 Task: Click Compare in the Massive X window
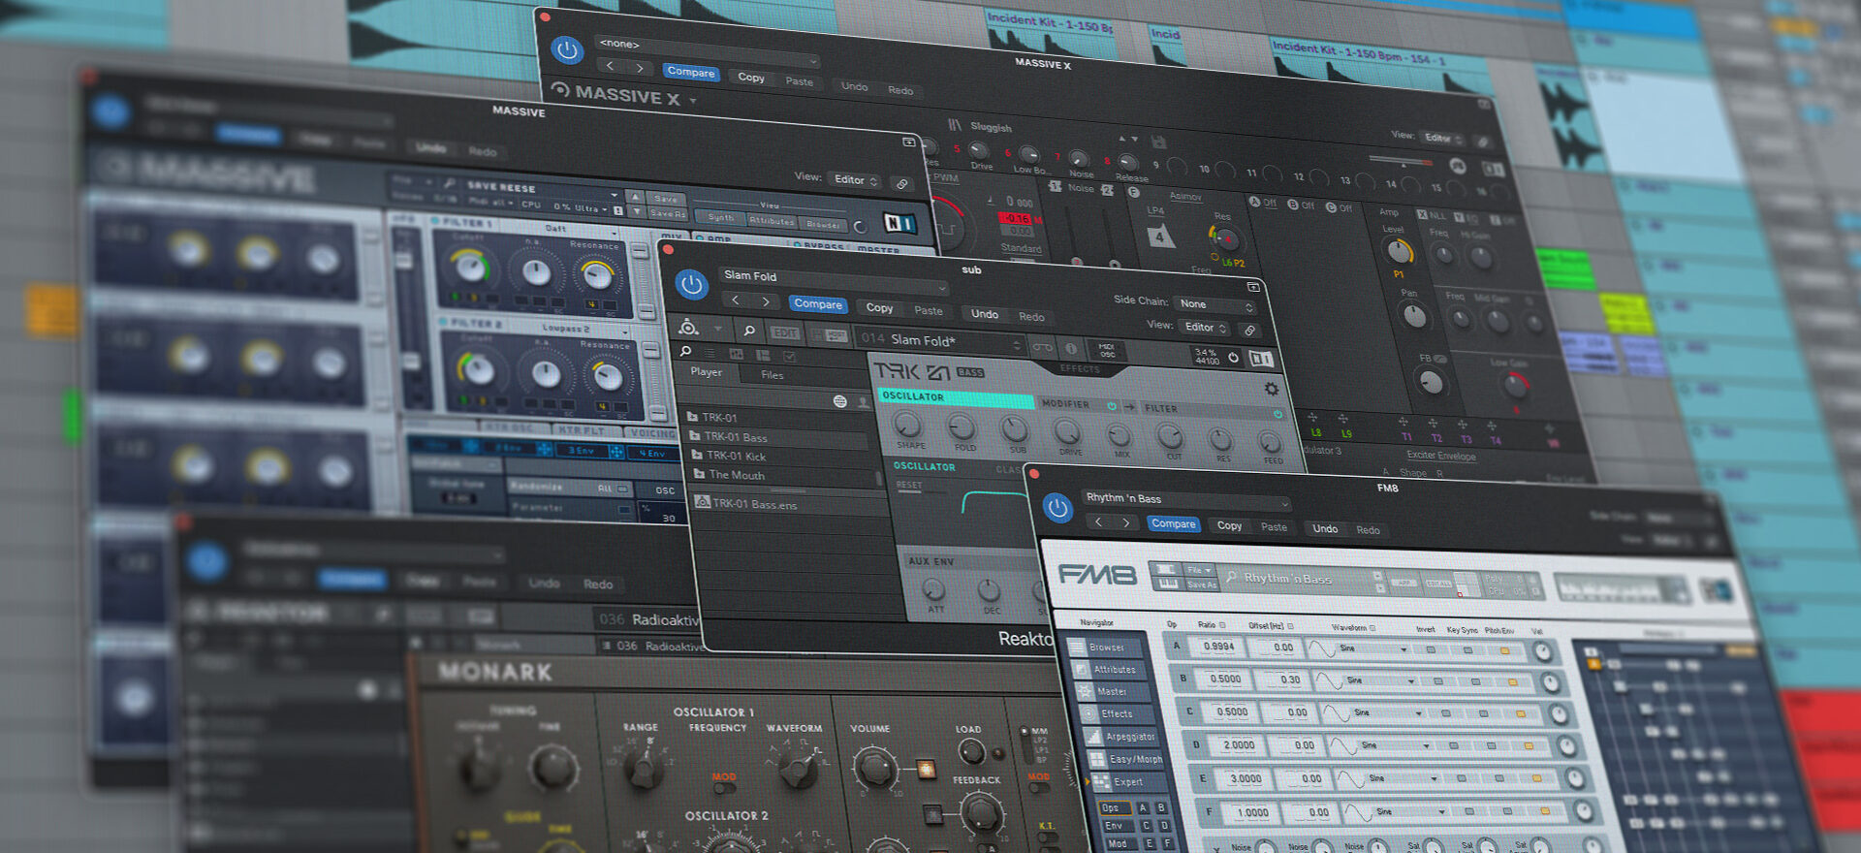tap(690, 72)
